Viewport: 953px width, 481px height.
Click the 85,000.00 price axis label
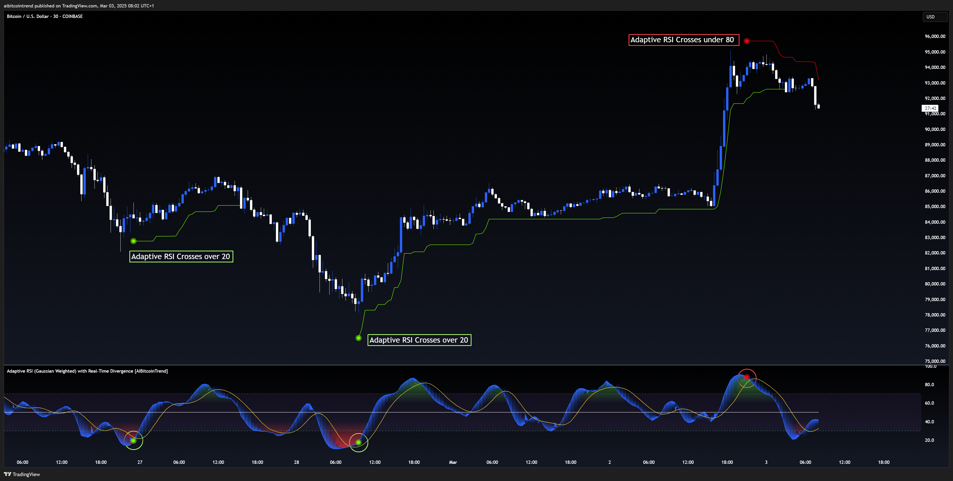935,207
